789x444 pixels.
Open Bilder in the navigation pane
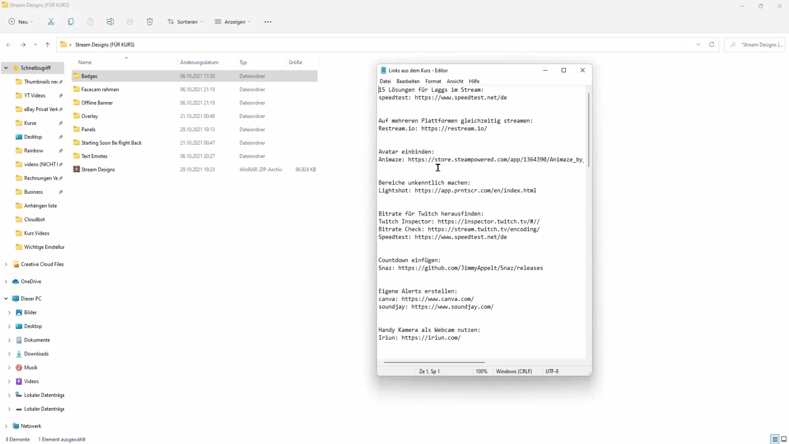[x=30, y=312]
